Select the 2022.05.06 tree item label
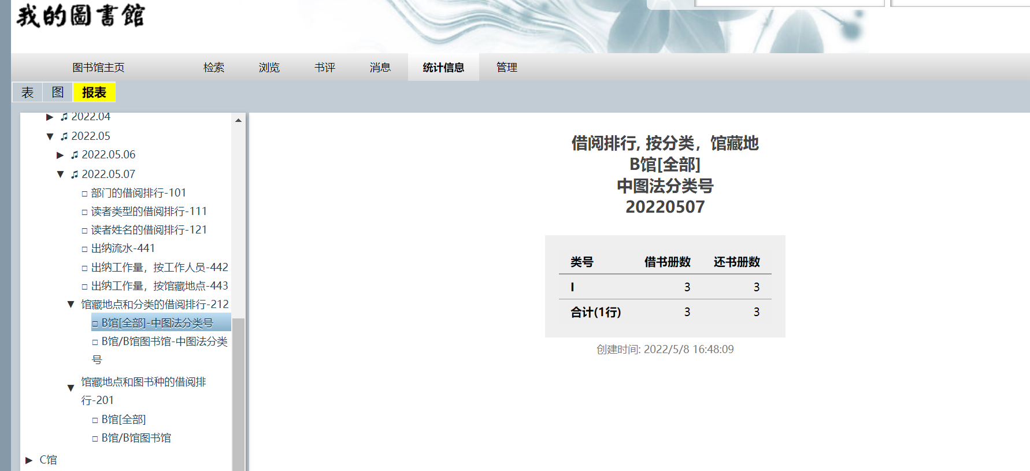The height and width of the screenshot is (471, 1030). coord(109,154)
